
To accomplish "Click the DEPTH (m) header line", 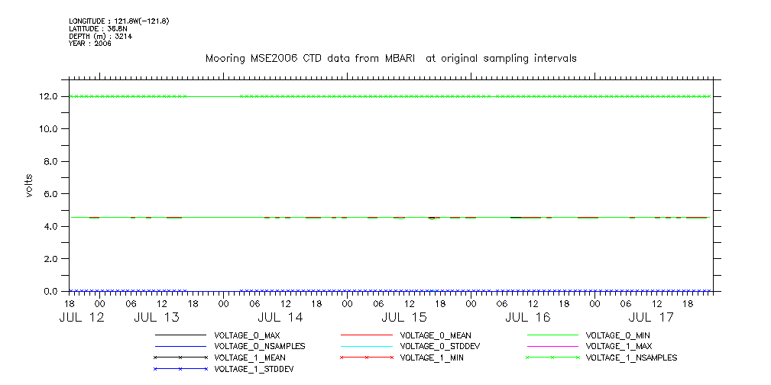I will point(101,36).
